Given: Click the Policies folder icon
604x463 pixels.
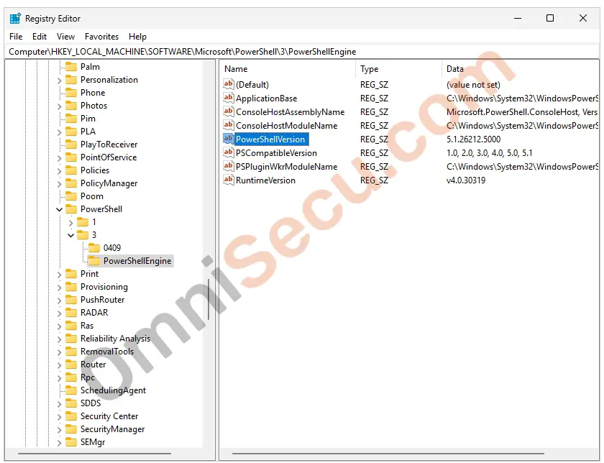Looking at the screenshot, I should pyautogui.click(x=71, y=170).
